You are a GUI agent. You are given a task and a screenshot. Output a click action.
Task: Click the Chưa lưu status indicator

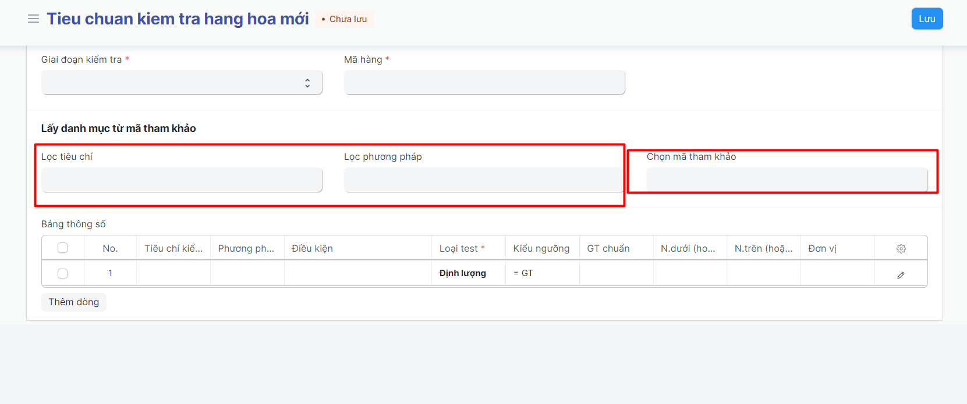tap(345, 19)
